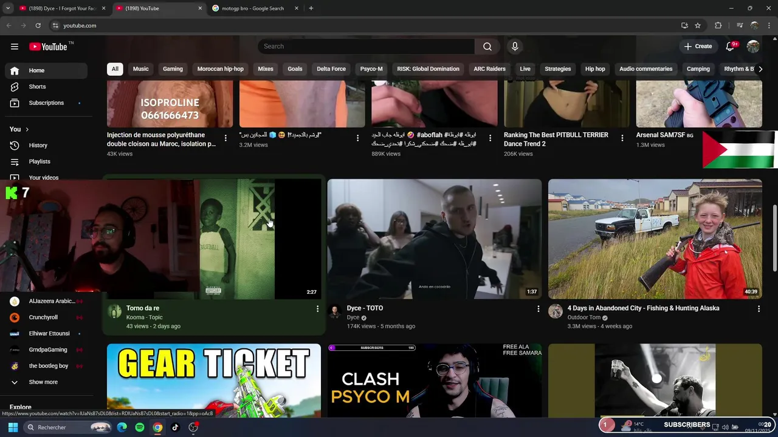Click the Create button
The height and width of the screenshot is (437, 778).
click(x=698, y=47)
